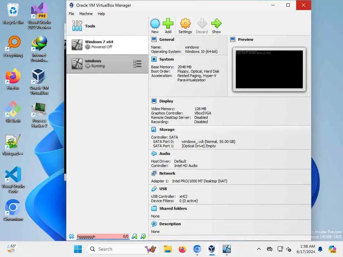Click the USB section plug icon
This screenshot has width=343, height=257.
(154, 189)
